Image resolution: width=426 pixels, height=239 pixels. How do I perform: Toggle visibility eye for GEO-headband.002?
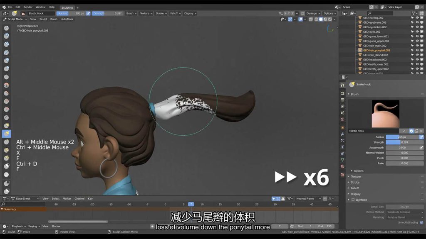tap(417, 60)
